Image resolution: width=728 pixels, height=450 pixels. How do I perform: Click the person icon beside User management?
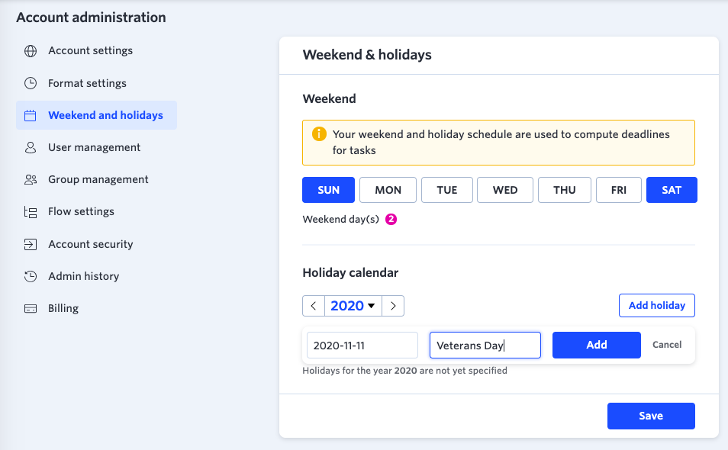pos(31,147)
